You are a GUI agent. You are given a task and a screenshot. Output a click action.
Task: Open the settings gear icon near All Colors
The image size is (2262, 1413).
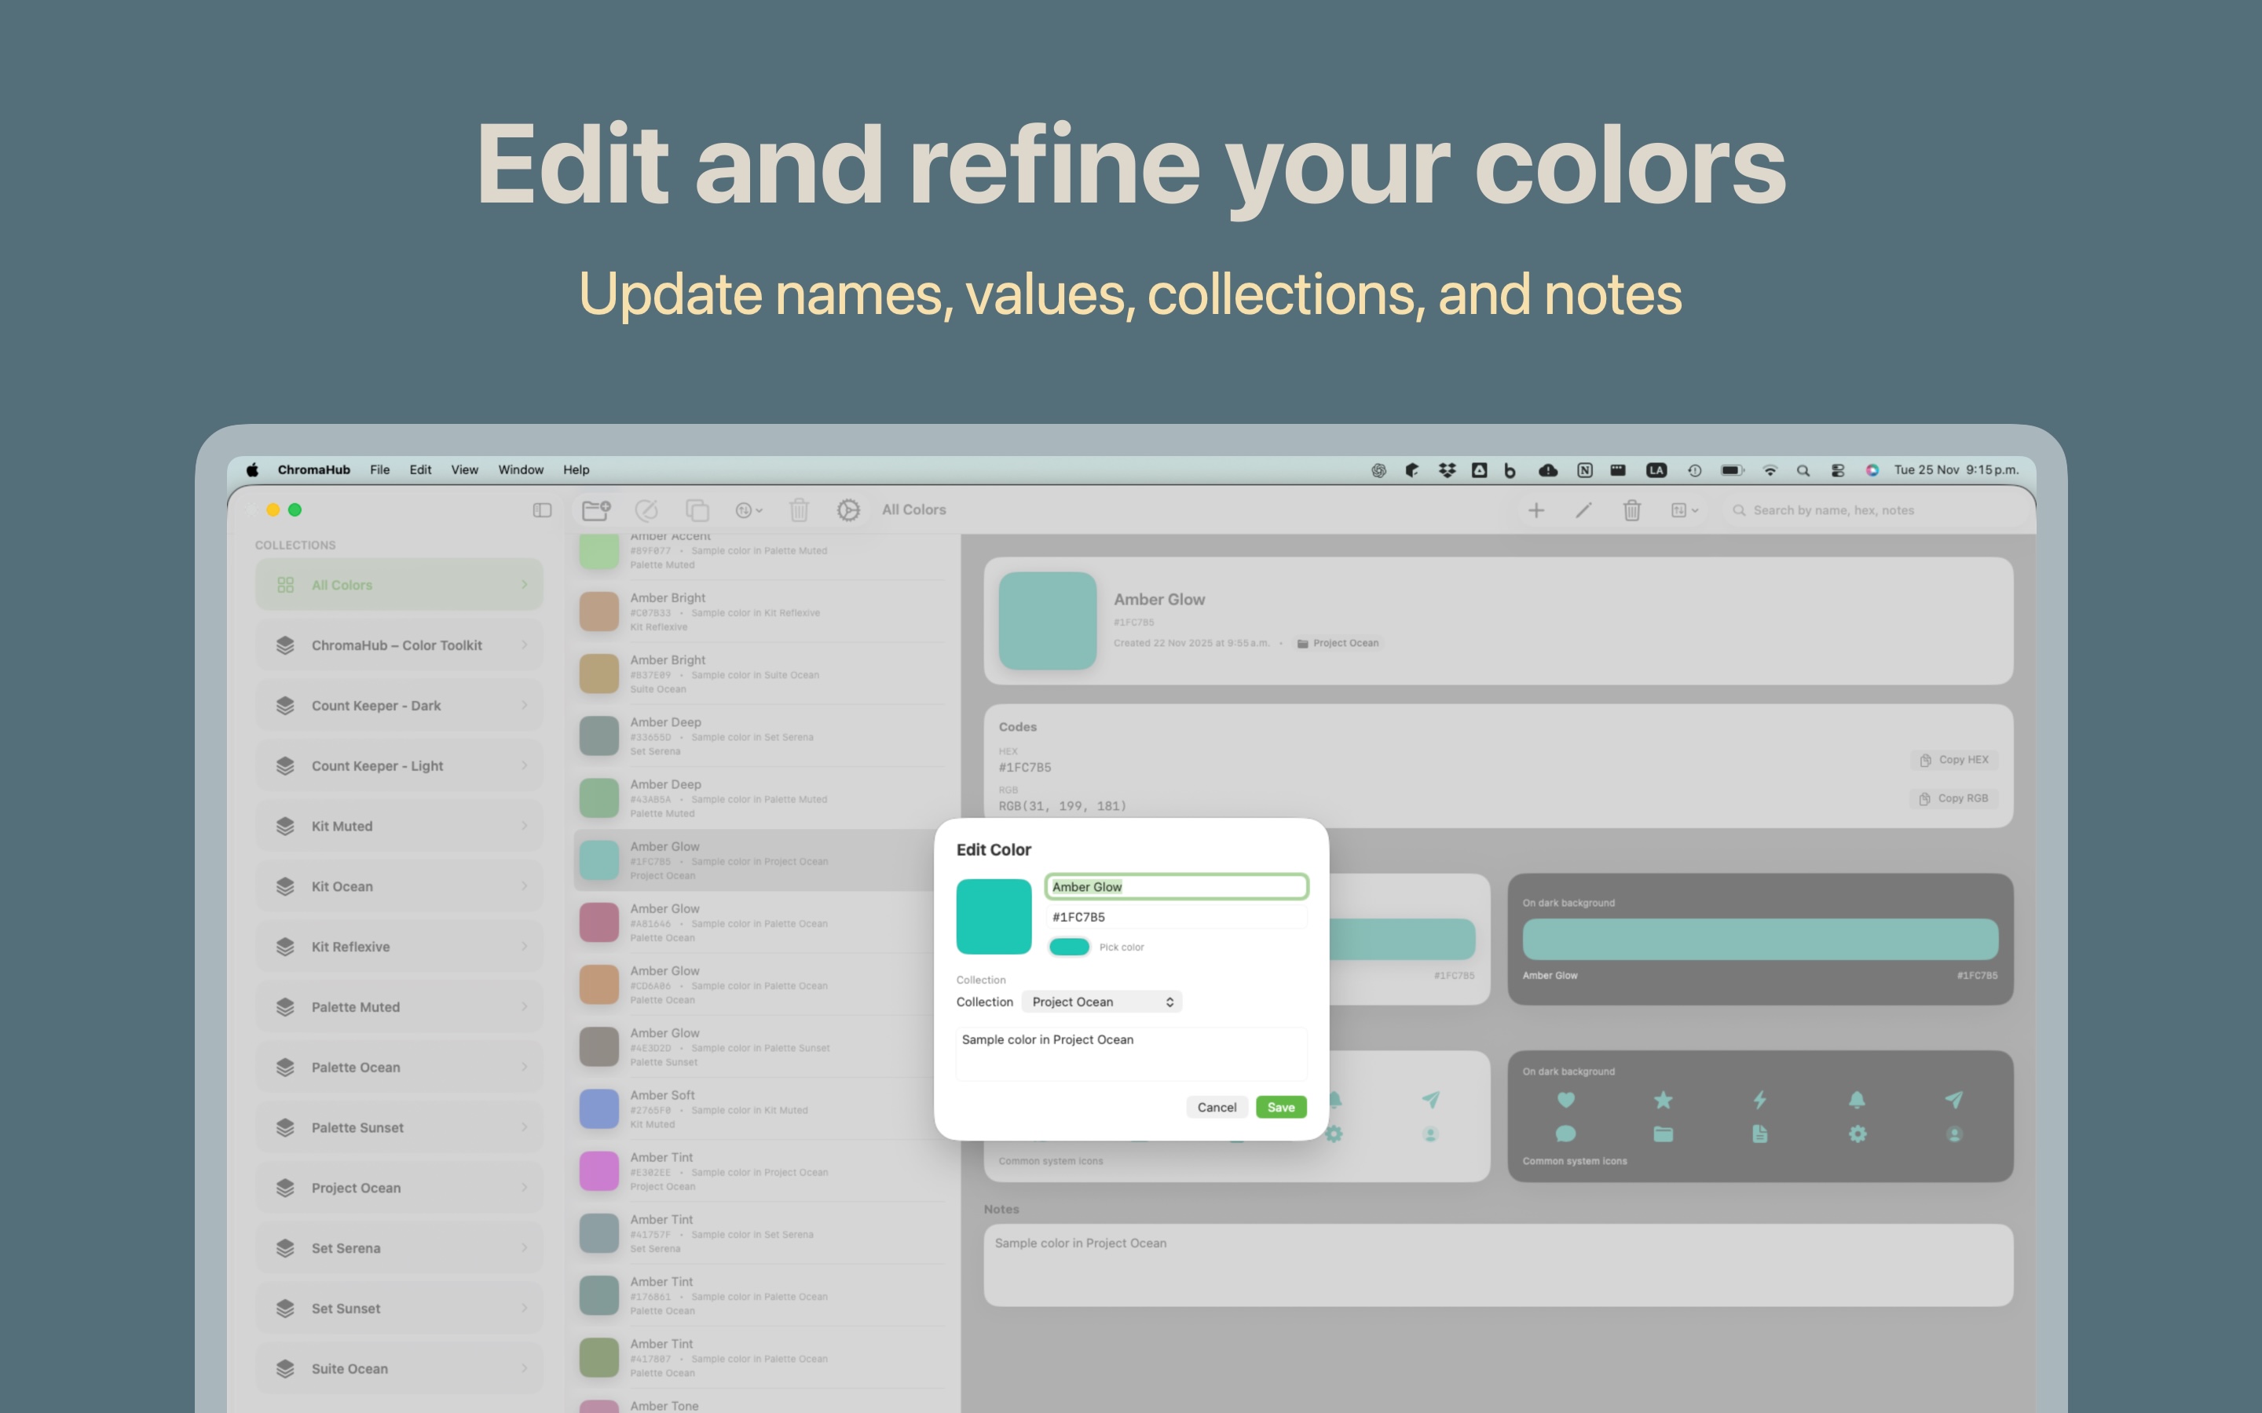coord(849,510)
